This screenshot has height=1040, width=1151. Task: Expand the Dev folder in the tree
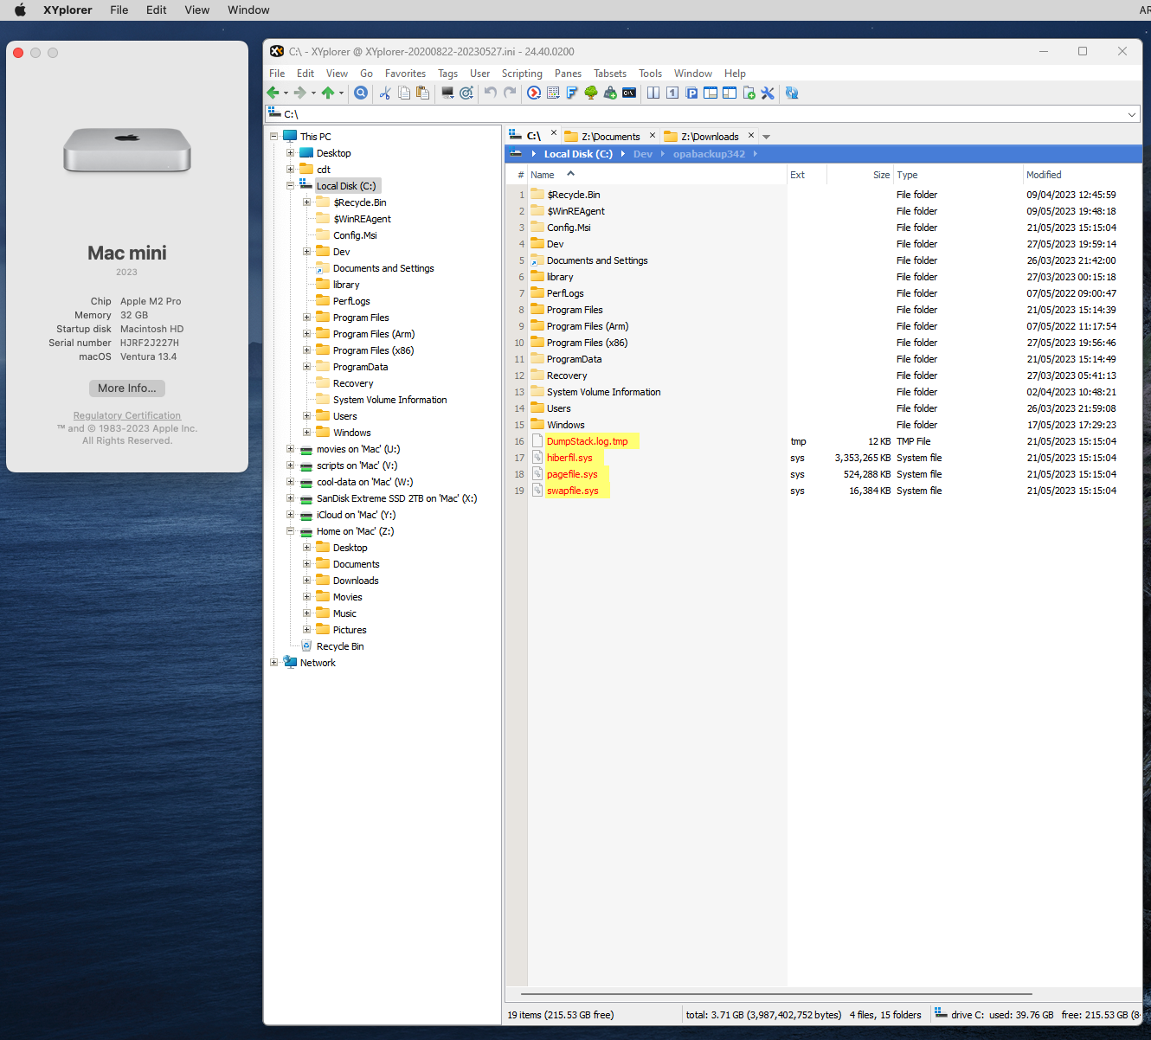(x=307, y=251)
